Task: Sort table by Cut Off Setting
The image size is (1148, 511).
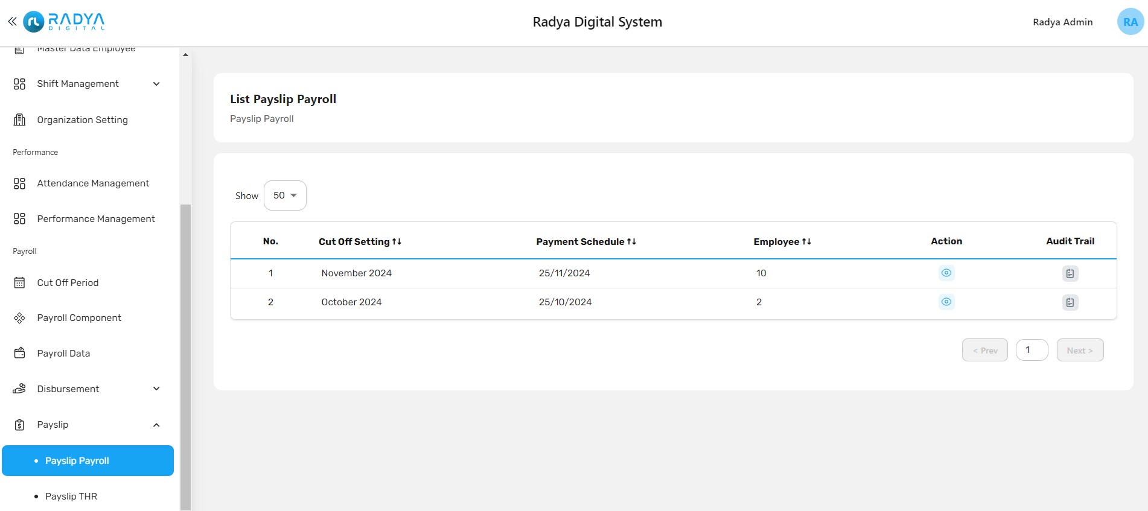Action: click(x=360, y=241)
